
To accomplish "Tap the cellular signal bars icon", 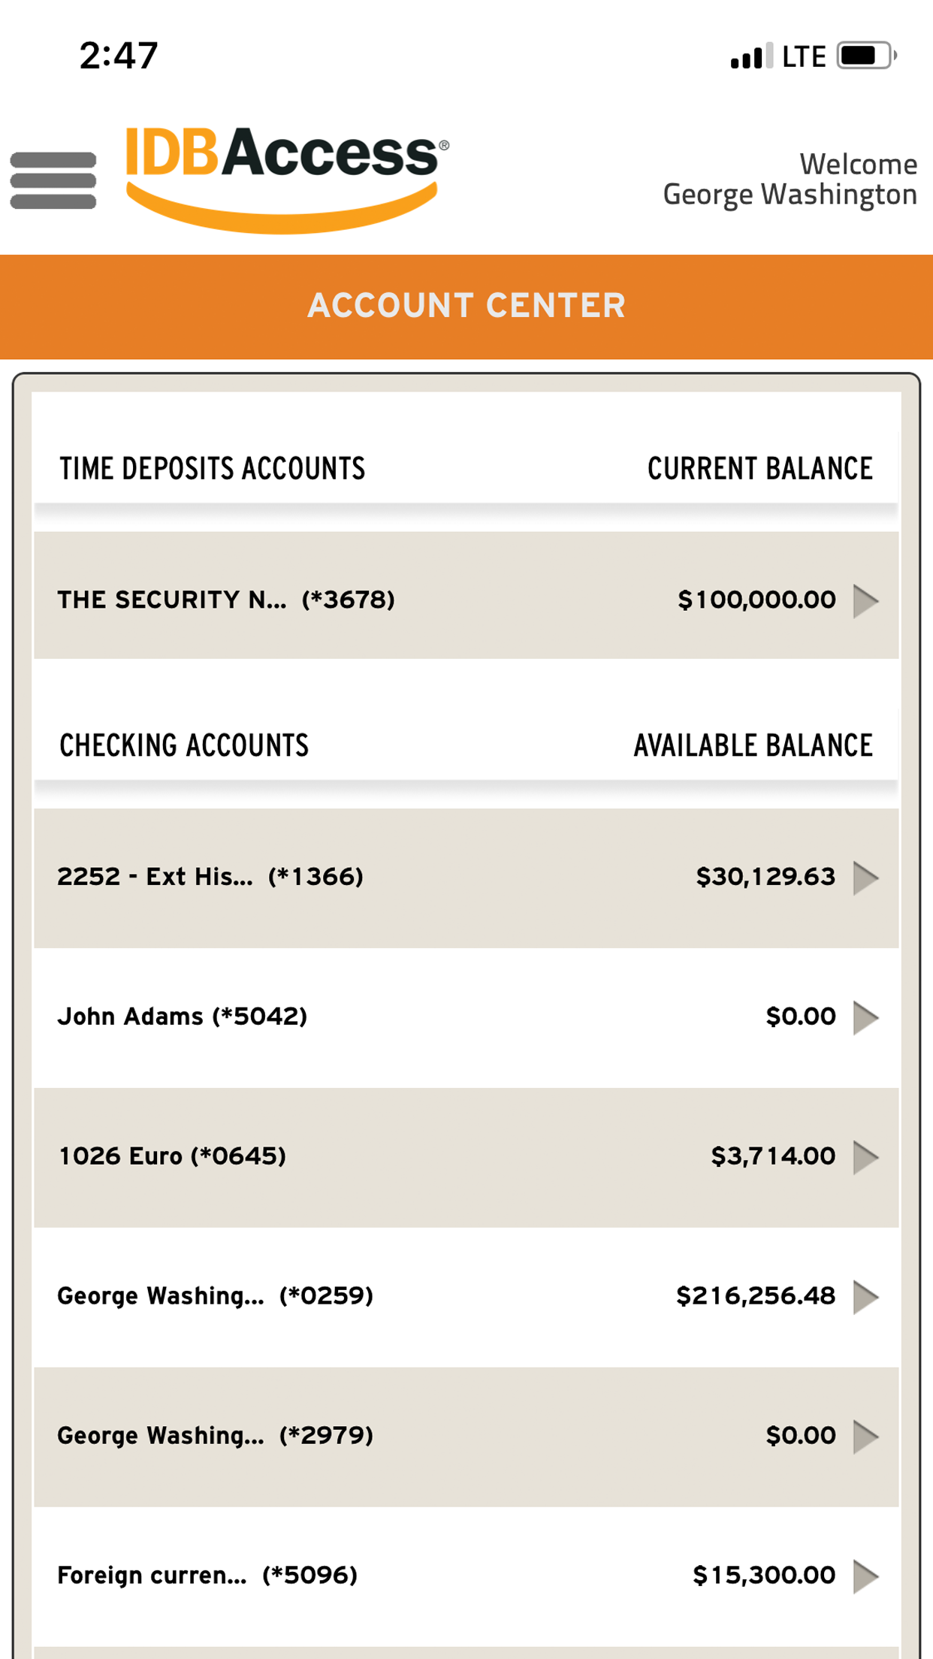I will 750,57.
